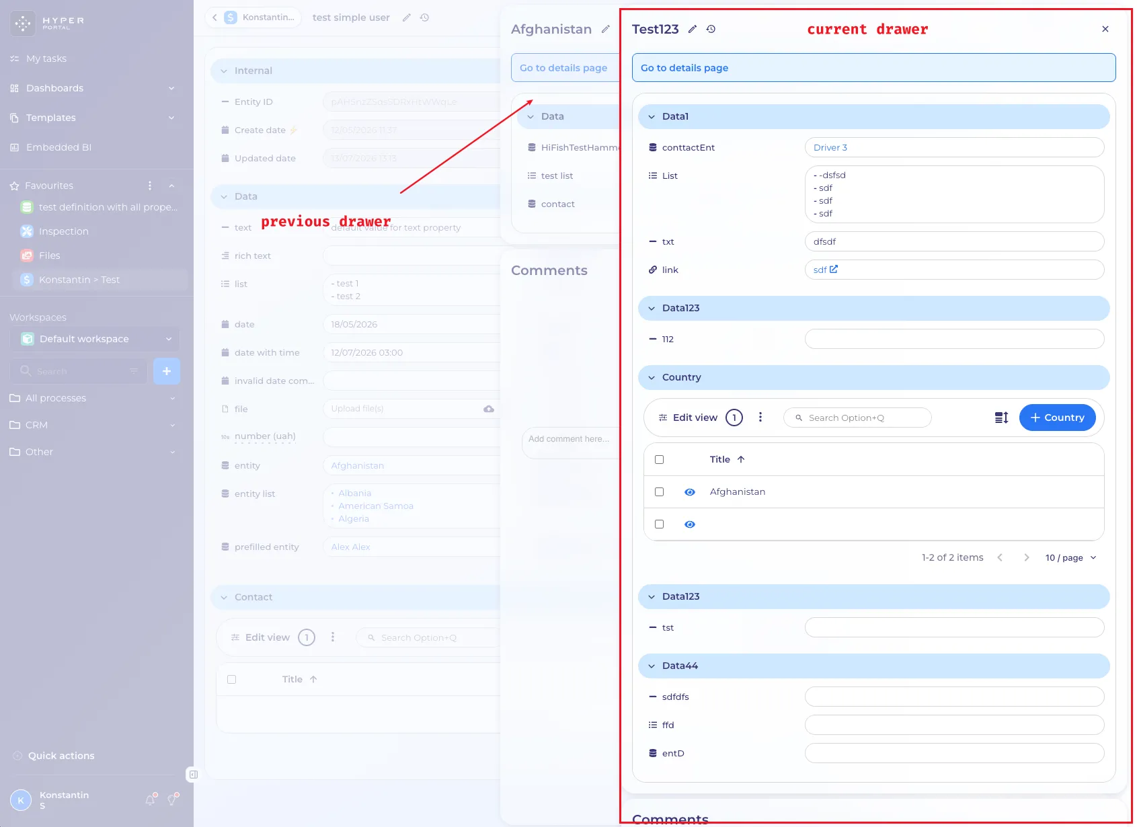Click the entD input field
This screenshot has height=827, width=1137.
(x=954, y=753)
